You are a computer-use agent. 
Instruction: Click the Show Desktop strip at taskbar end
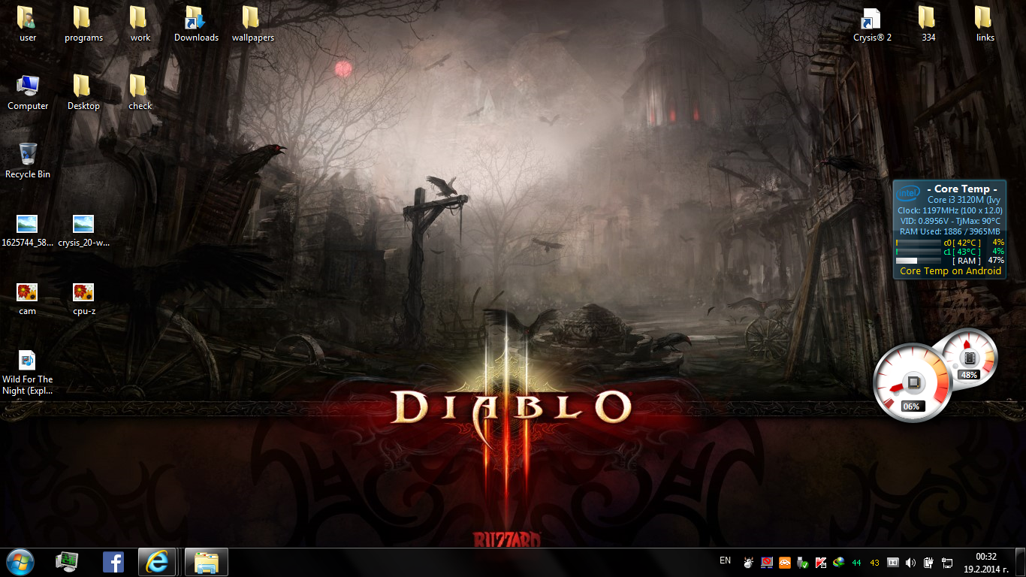(x=1020, y=563)
